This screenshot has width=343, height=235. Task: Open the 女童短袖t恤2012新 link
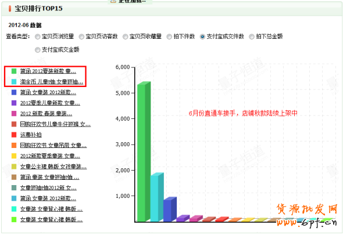point(48,187)
